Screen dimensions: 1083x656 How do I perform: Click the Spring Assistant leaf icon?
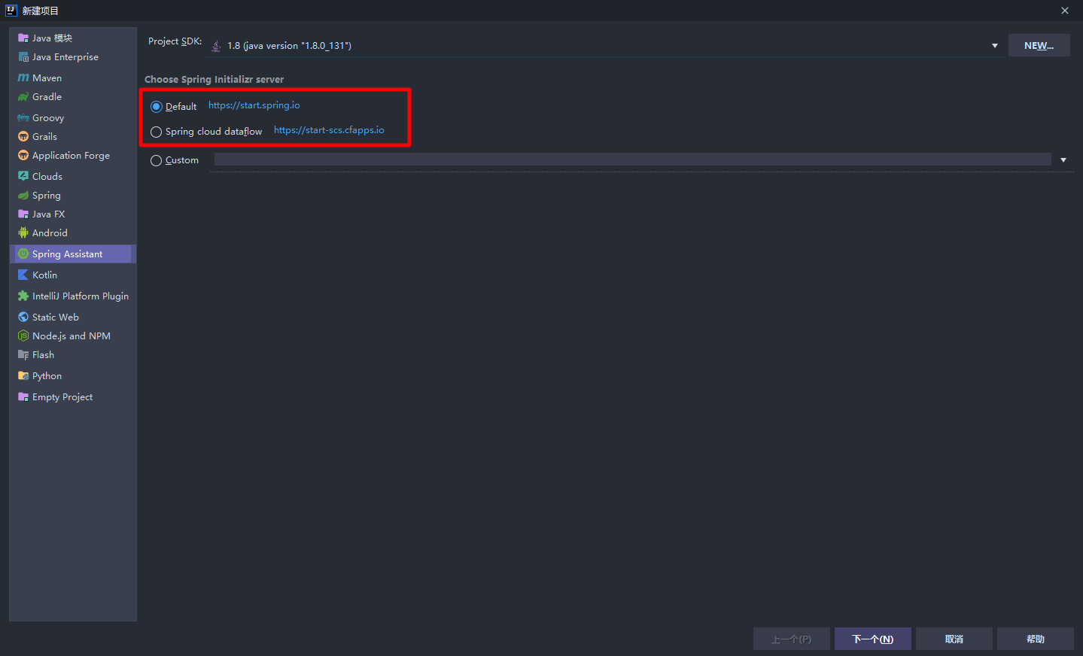click(x=23, y=254)
